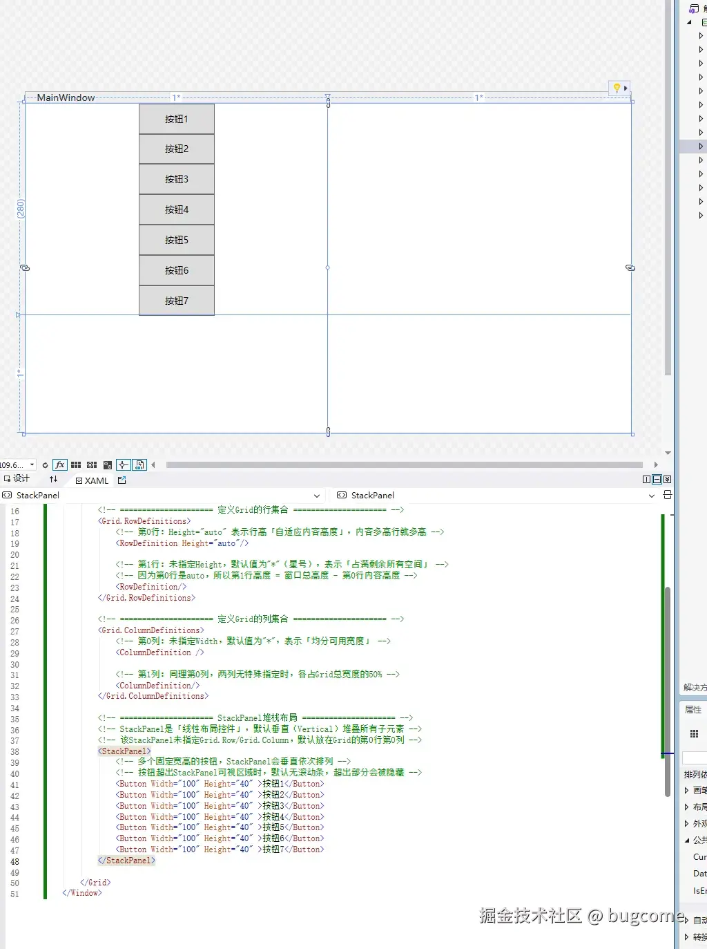Click the code editor vertical scrollbar thumb
Screen dimensions: 707x949
(668, 691)
